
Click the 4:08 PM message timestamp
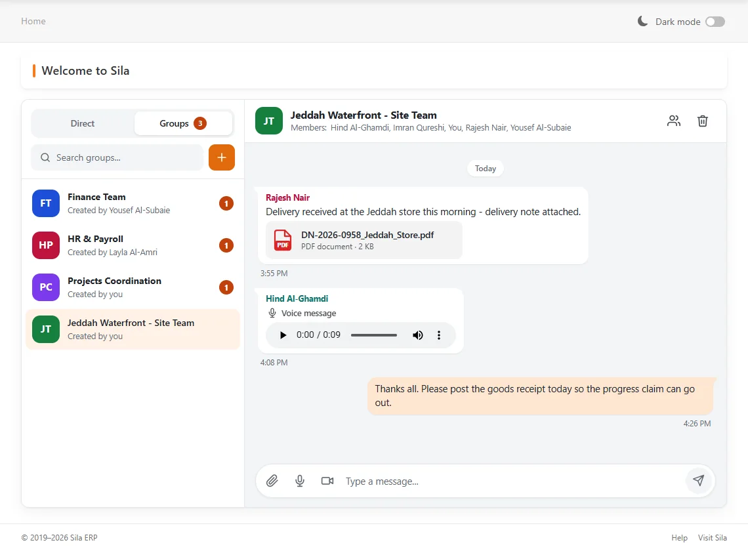(x=274, y=363)
